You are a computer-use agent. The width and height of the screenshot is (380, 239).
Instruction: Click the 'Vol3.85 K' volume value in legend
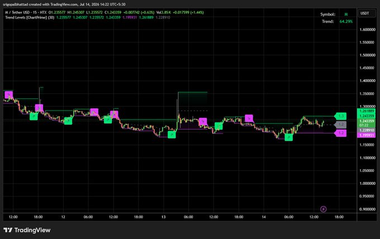click(x=163, y=12)
